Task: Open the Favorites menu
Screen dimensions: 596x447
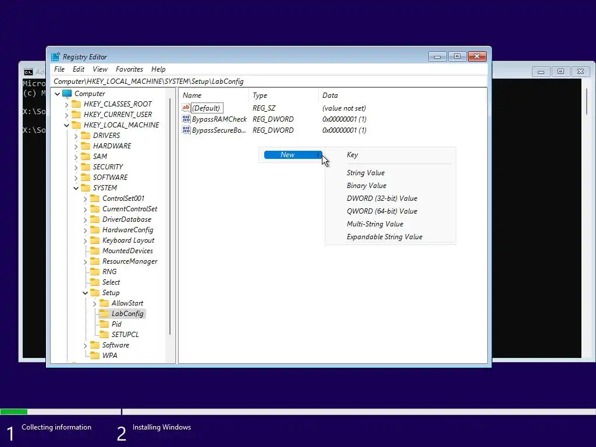Action: [x=129, y=69]
